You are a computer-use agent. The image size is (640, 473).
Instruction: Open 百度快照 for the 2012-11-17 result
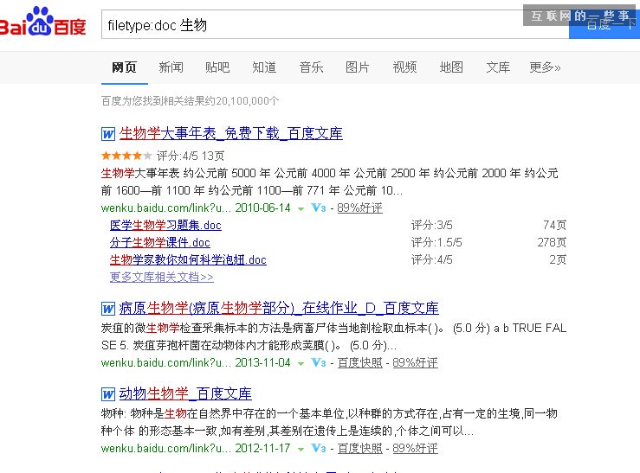click(x=360, y=448)
